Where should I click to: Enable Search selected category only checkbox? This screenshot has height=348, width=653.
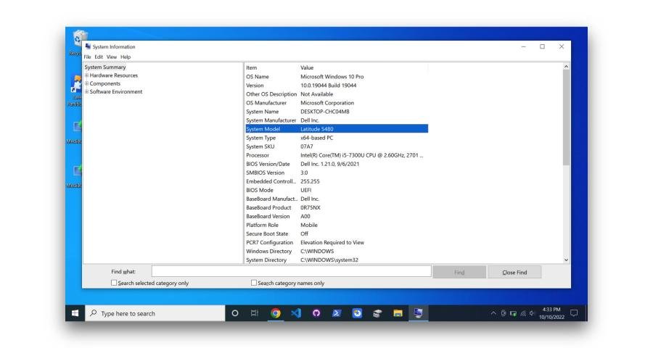[x=114, y=283]
